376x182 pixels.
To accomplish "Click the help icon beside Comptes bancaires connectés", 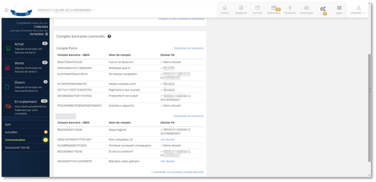I will (109, 36).
